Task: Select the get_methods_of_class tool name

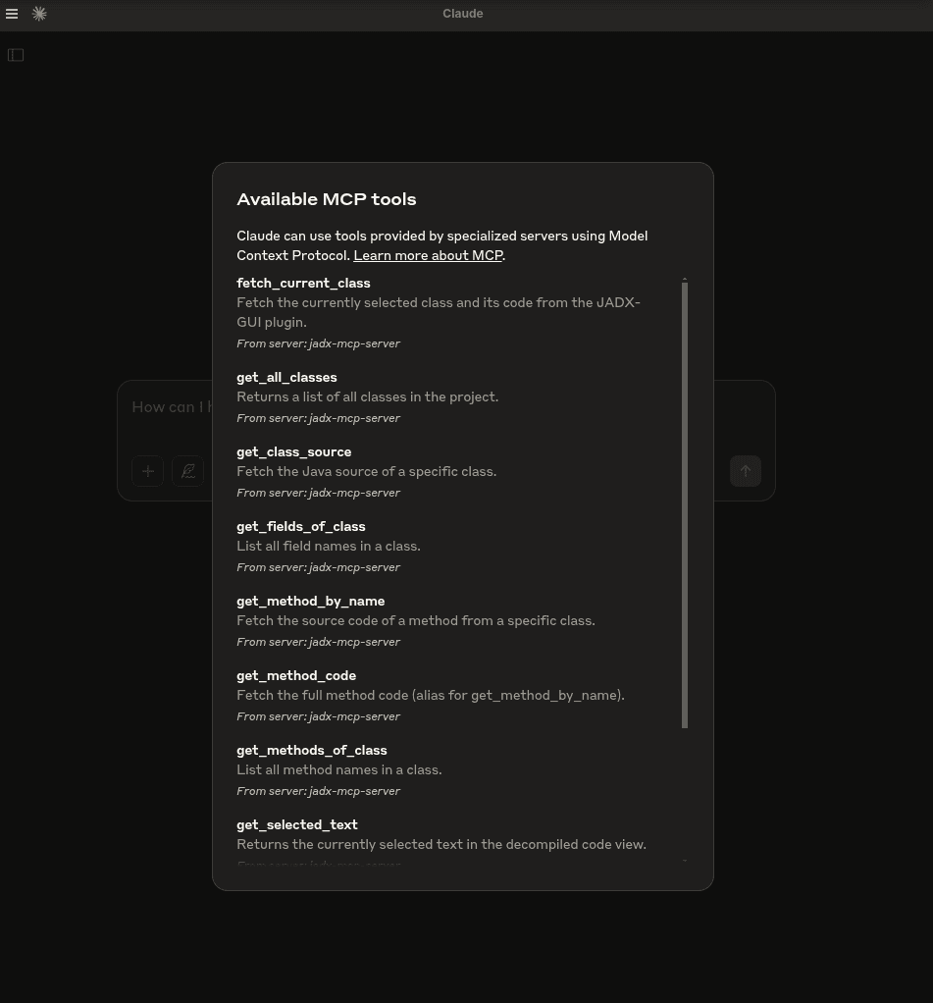Action: point(311,751)
